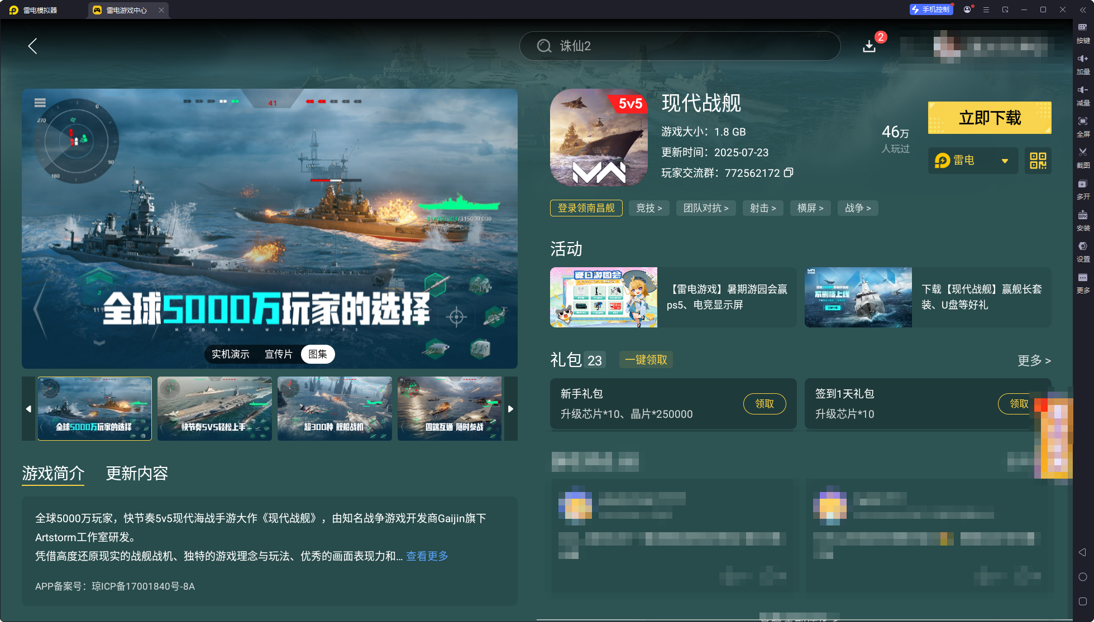Expand description with 查看更多
The width and height of the screenshot is (1094, 622).
pyautogui.click(x=427, y=556)
